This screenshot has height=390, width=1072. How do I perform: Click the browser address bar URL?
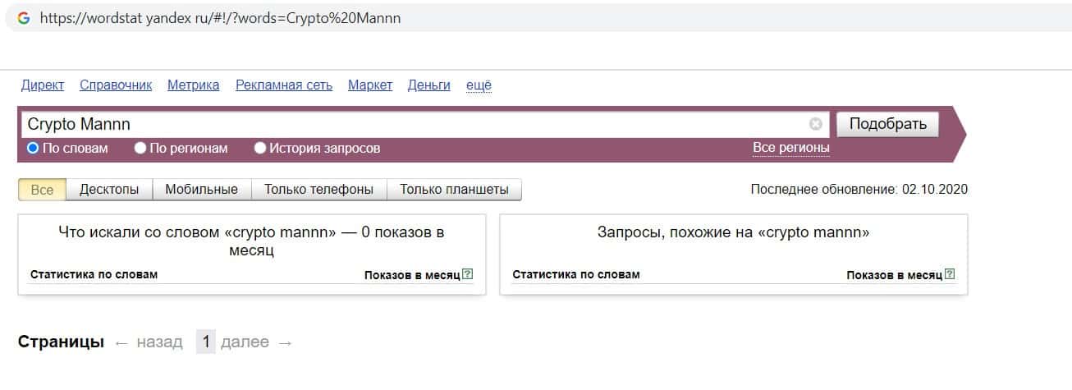[220, 18]
